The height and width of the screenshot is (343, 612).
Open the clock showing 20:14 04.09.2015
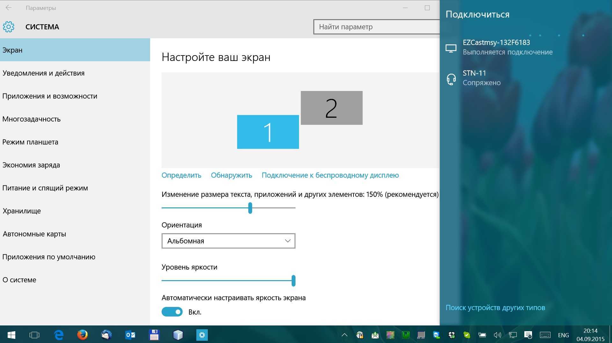click(590, 335)
